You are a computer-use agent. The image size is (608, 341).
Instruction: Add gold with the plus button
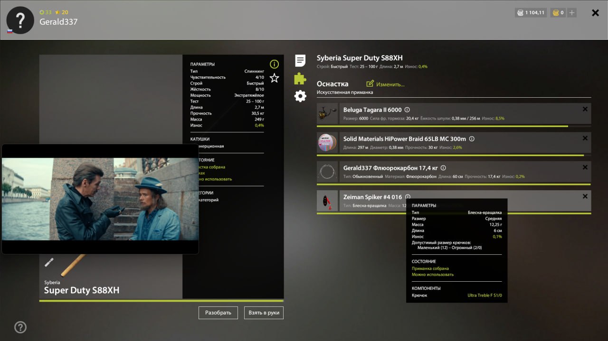click(x=572, y=13)
